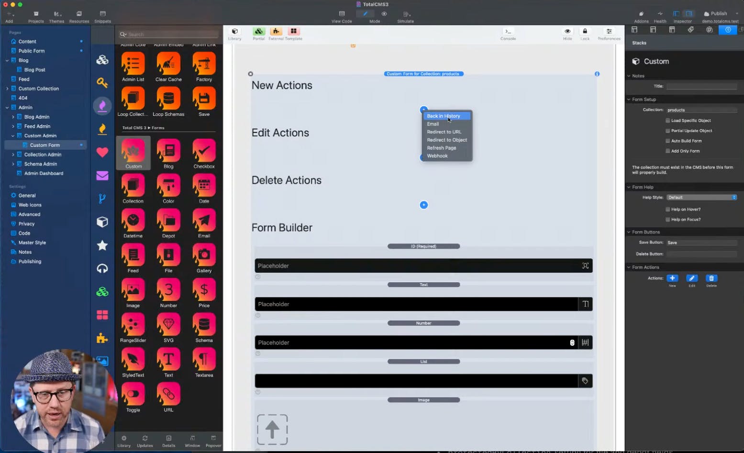Open the Master Style settings

(32, 243)
